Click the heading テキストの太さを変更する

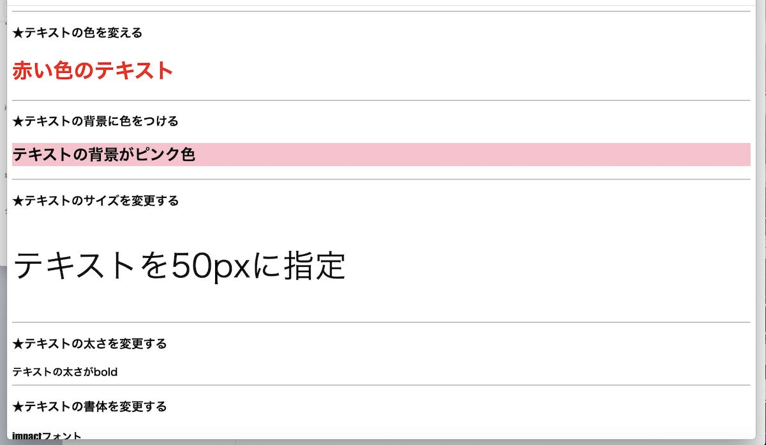tap(96, 343)
